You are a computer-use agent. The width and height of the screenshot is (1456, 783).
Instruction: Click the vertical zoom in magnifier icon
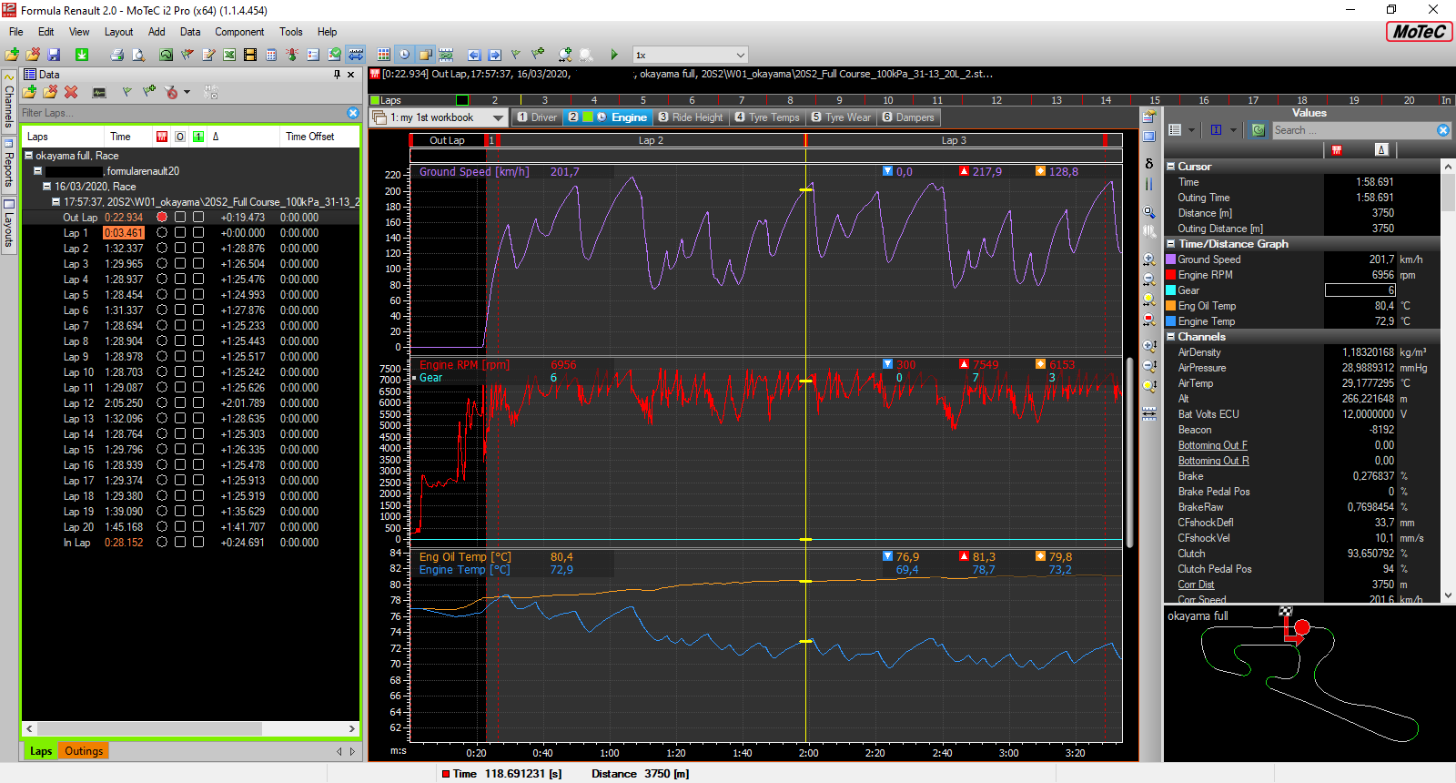click(x=1149, y=347)
